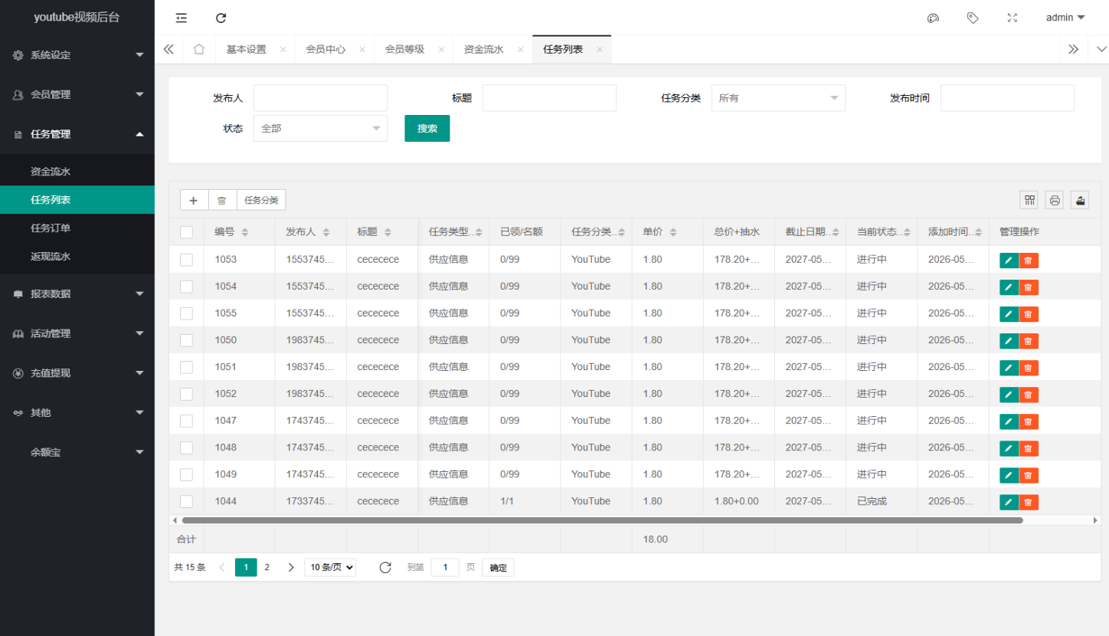Focus the 发布时间 date field
This screenshot has width=1109, height=636.
click(1007, 98)
